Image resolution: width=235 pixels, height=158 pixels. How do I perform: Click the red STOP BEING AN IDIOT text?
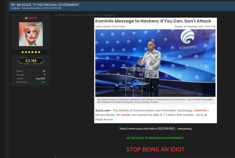155,150
